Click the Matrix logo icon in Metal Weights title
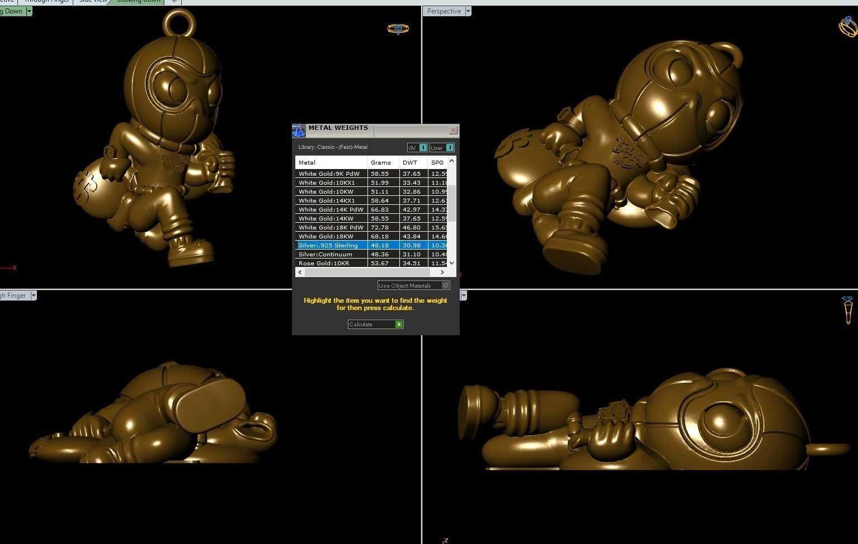Screen dimensions: 858x544 (299, 131)
